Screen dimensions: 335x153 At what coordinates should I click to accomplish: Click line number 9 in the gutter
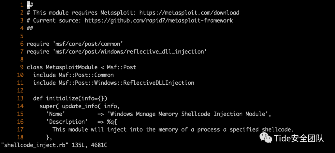21,67
